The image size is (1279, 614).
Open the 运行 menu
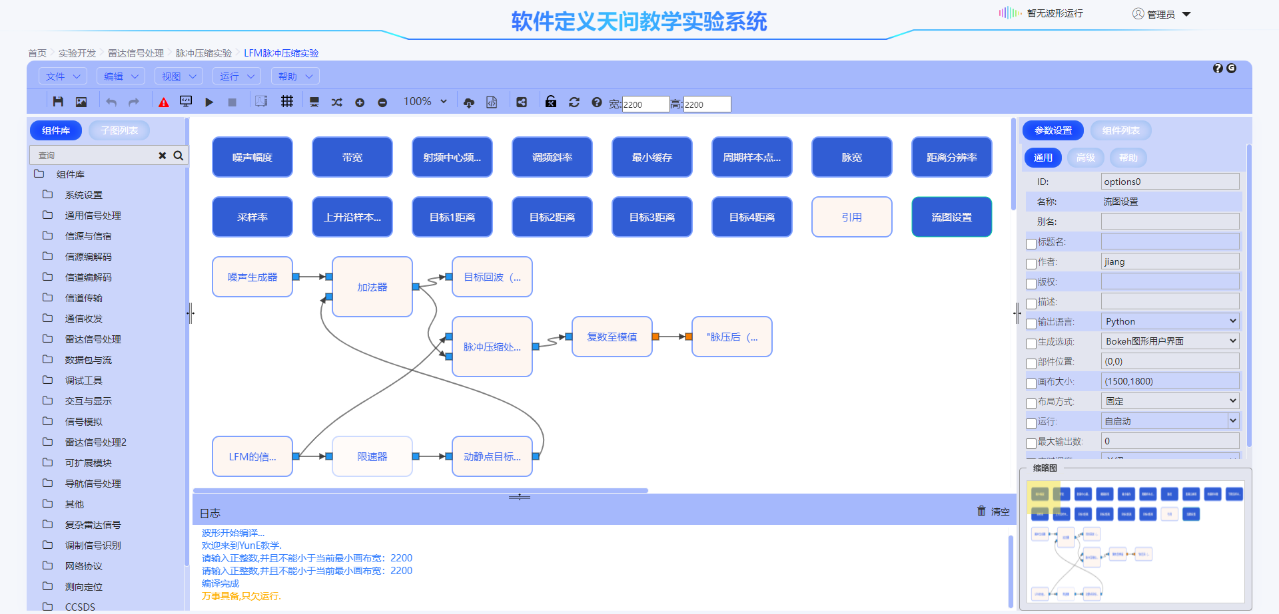point(236,77)
